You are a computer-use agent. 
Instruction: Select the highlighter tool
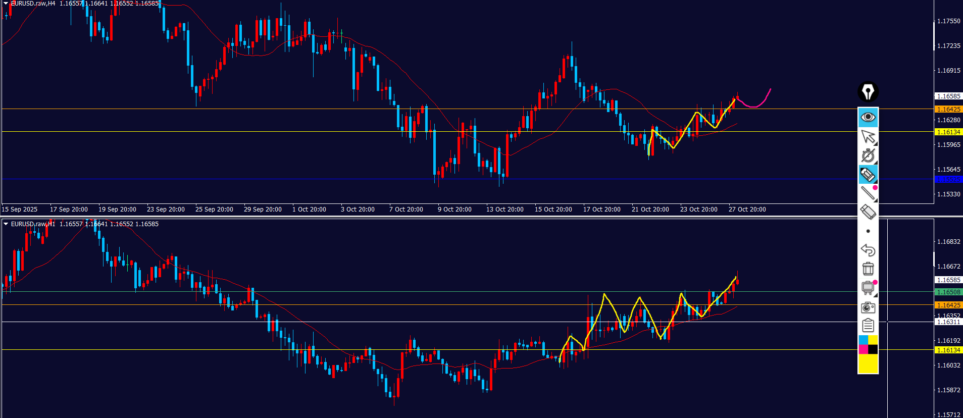coord(868,175)
